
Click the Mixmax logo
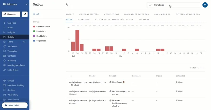click(10, 4)
